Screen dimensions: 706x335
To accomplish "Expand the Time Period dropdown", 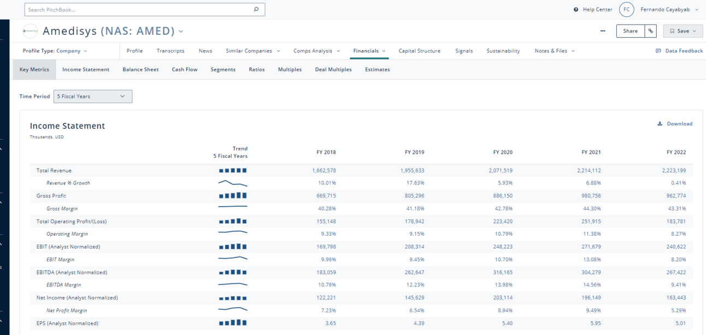I will [x=92, y=97].
